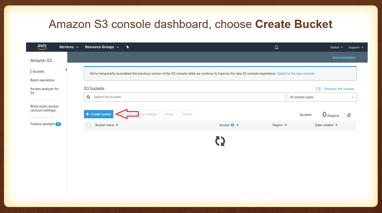Screen dimensions: 382x213
Task: Collapse the Amazon S3 sidebar panel
Action: tap(66, 69)
